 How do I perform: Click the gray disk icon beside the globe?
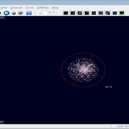pyautogui.click(x=20, y=13)
